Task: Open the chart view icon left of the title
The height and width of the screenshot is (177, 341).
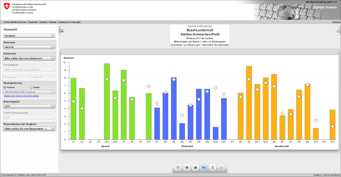Action: [x=61, y=31]
